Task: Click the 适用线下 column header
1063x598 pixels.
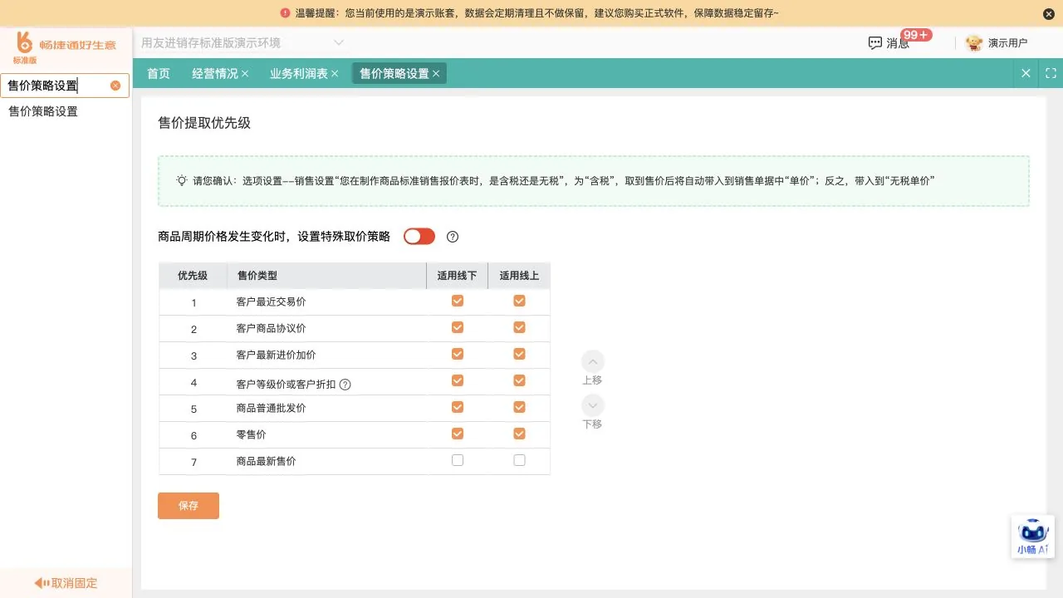Action: point(458,276)
